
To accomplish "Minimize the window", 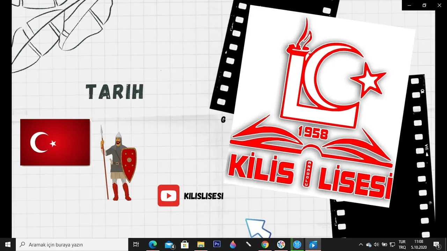I will tap(409, 5).
